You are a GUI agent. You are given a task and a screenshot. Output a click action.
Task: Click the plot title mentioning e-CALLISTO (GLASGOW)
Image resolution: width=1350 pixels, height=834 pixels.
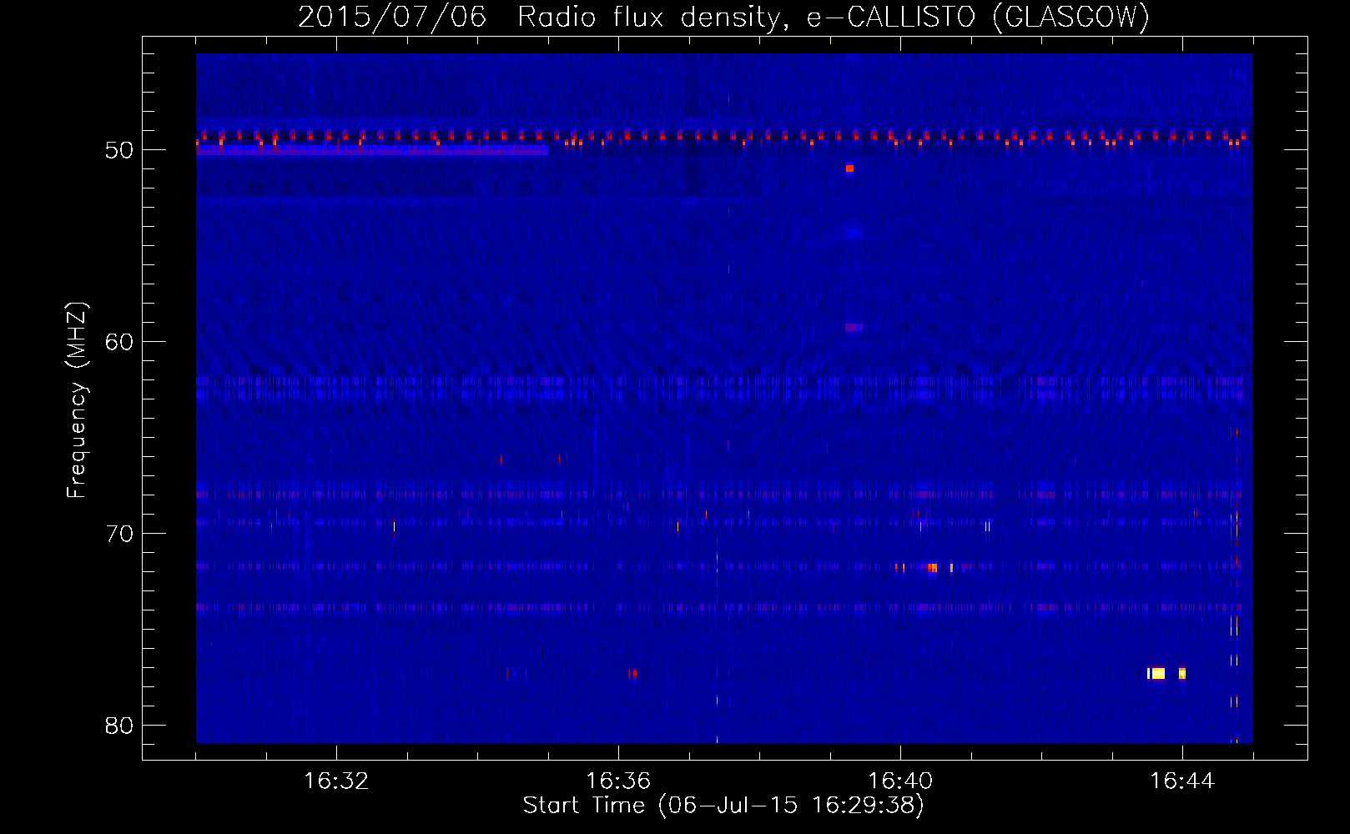[723, 17]
